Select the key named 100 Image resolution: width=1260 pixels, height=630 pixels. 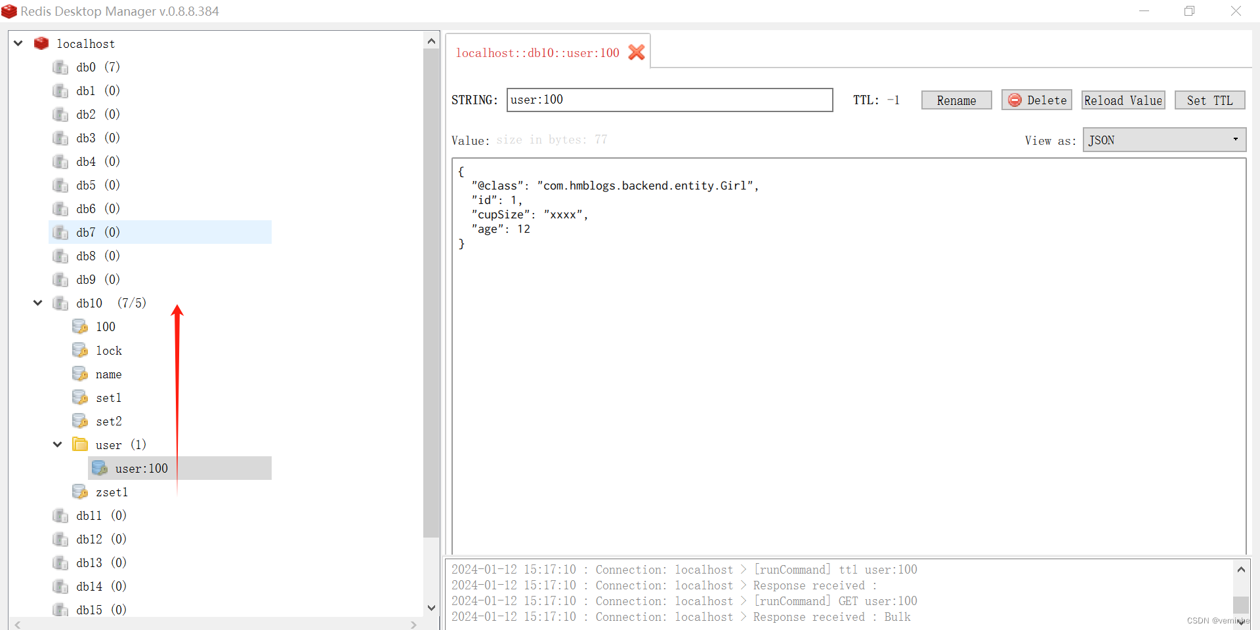[106, 326]
